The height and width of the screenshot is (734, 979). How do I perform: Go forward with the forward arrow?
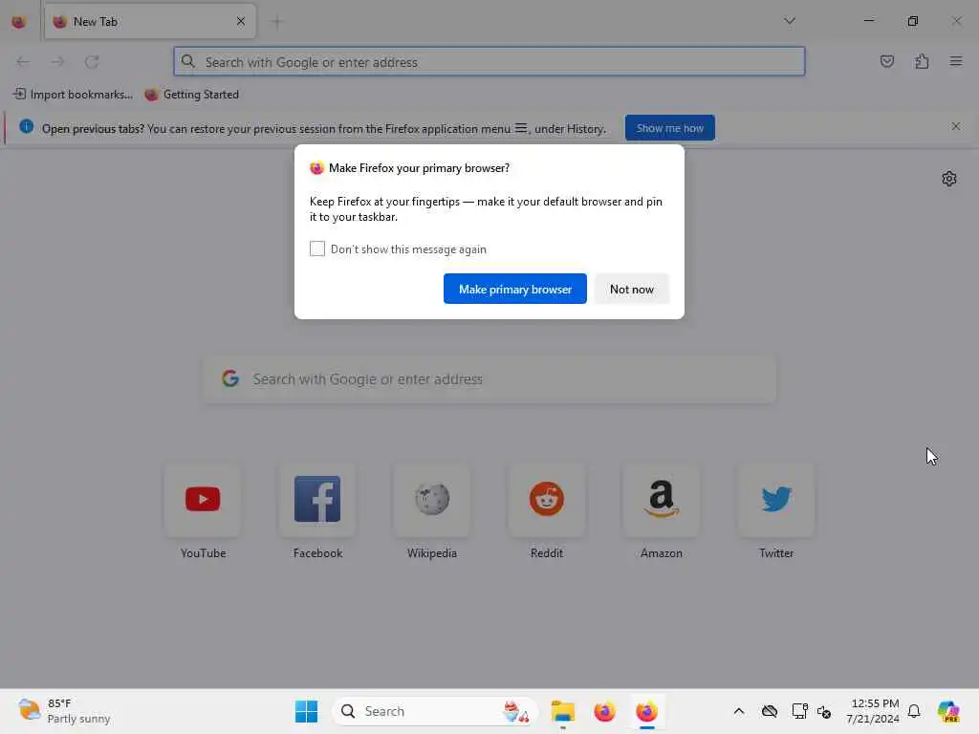pyautogui.click(x=57, y=62)
